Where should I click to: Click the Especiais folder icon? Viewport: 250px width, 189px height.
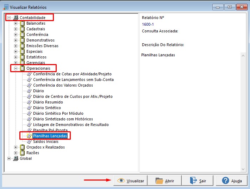22,51
